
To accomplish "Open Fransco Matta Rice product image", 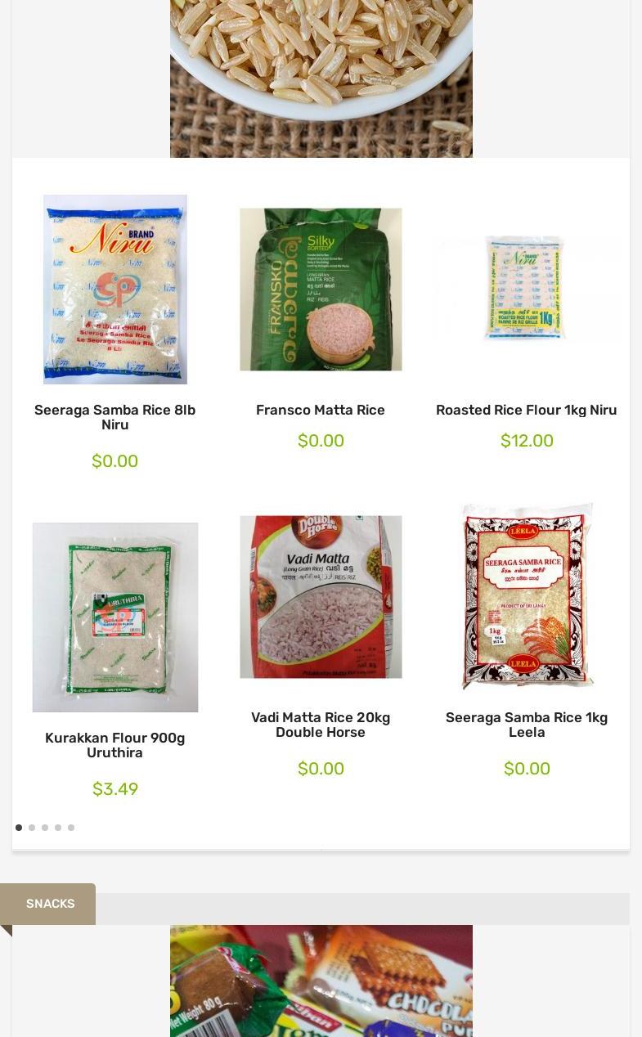I will coord(321,290).
